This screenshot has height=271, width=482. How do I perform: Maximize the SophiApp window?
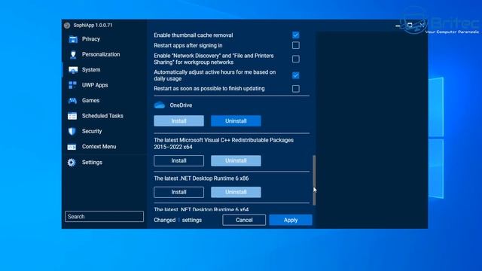tap(410, 25)
